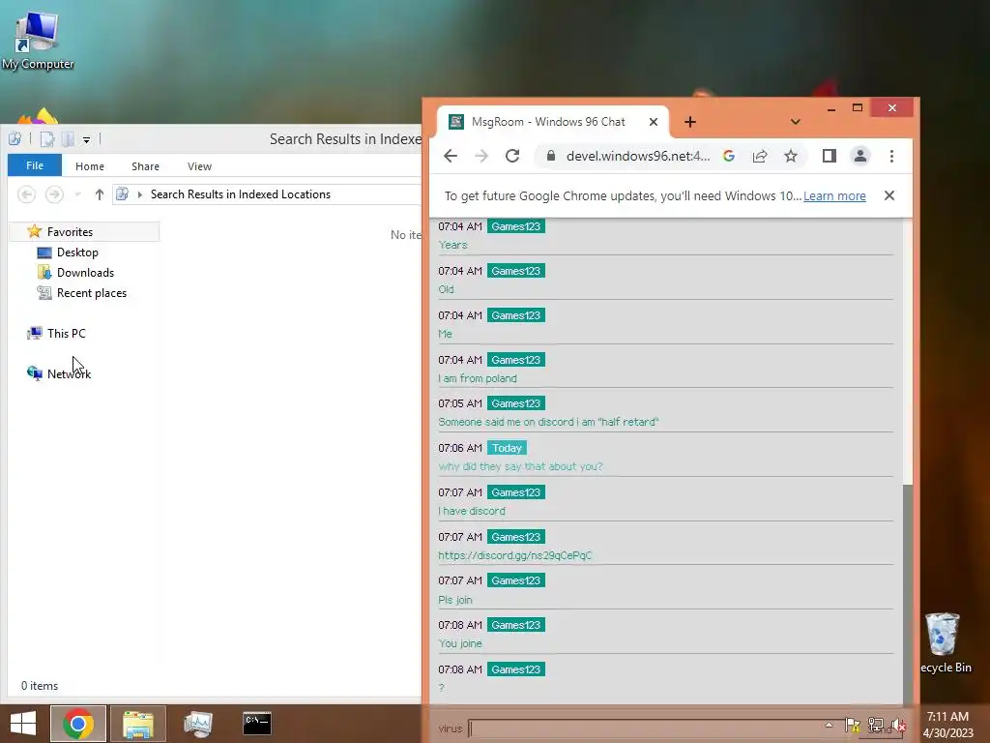Screen dimensions: 990x743
Task: Click the My Computer desktop icon
Action: [38, 41]
